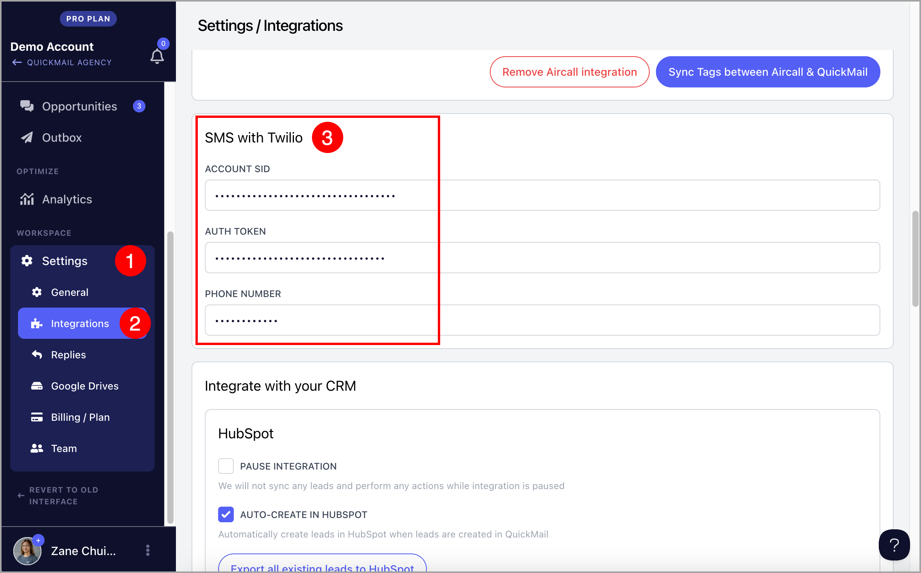The image size is (921, 573).
Task: Click the Settings gear icon
Action: click(27, 261)
